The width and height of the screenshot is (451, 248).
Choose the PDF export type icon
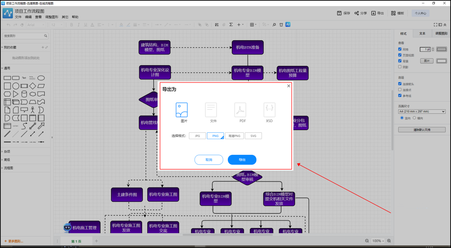240,110
